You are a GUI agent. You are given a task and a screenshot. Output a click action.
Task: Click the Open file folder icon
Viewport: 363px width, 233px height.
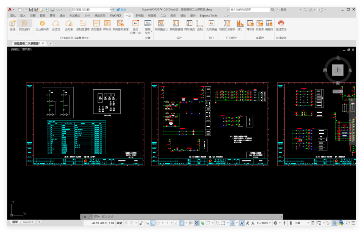coord(25,9)
